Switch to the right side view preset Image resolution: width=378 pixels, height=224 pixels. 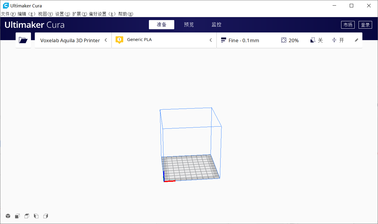[x=45, y=216]
